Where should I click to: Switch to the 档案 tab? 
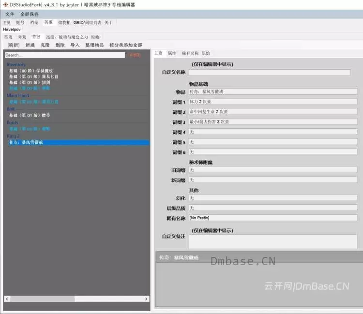pyautogui.click(x=34, y=23)
